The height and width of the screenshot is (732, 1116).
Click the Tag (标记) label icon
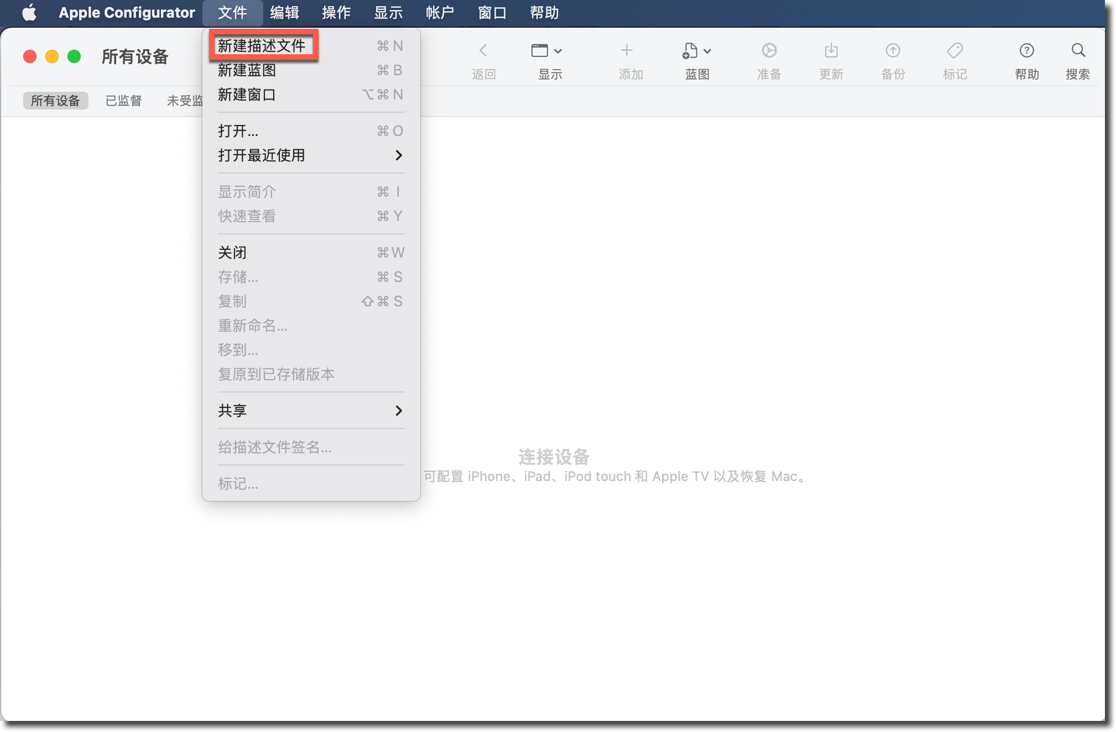[x=955, y=51]
